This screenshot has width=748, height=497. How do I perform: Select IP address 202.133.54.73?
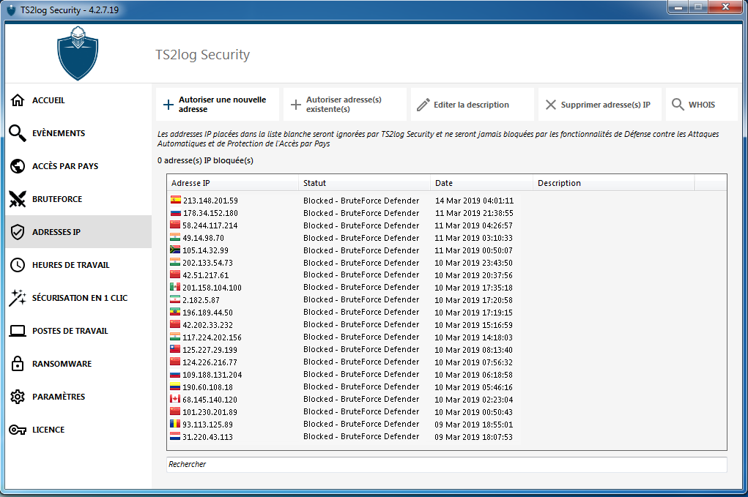pos(207,263)
